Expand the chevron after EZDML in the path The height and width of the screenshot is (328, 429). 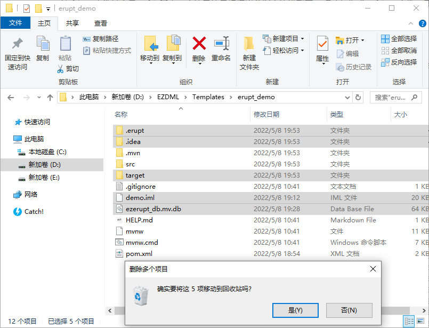tap(185, 97)
